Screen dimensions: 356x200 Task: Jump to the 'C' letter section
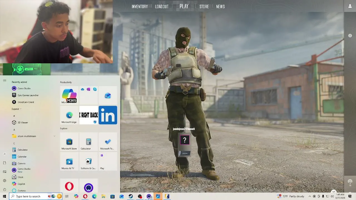pos(14,143)
